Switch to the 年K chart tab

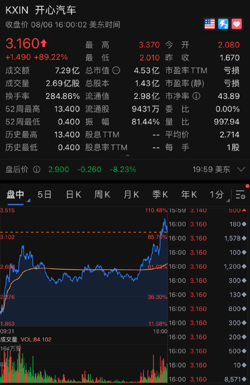point(189,195)
